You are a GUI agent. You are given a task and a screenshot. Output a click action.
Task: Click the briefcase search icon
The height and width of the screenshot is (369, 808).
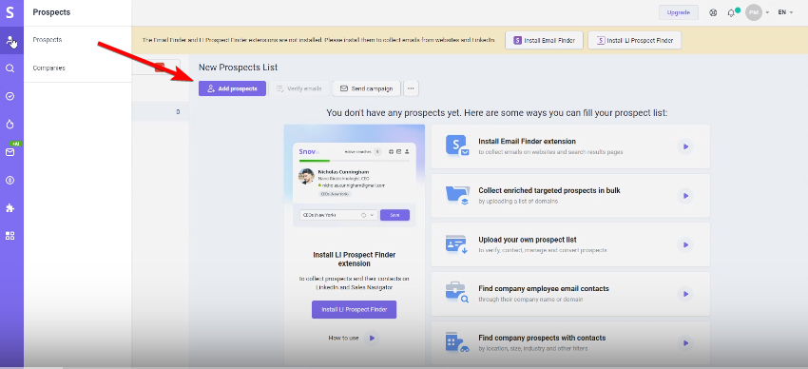point(457,293)
